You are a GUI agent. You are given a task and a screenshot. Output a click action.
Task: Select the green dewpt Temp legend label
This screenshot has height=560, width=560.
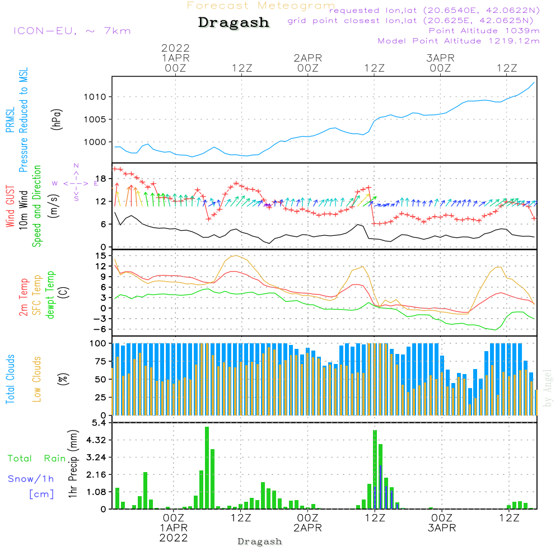pos(50,295)
